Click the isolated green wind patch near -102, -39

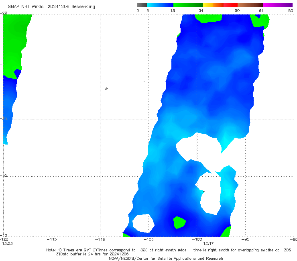179,222
